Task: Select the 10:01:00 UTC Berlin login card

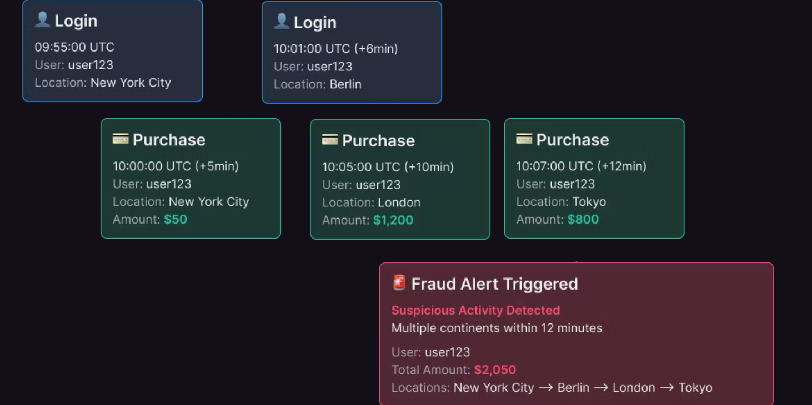Action: pyautogui.click(x=352, y=52)
